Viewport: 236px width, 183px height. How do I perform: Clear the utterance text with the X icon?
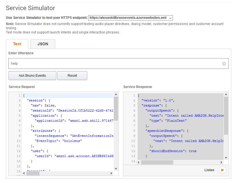[x=224, y=64]
